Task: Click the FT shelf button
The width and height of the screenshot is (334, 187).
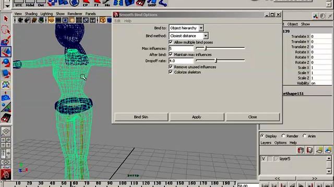Action: click(x=97, y=3)
